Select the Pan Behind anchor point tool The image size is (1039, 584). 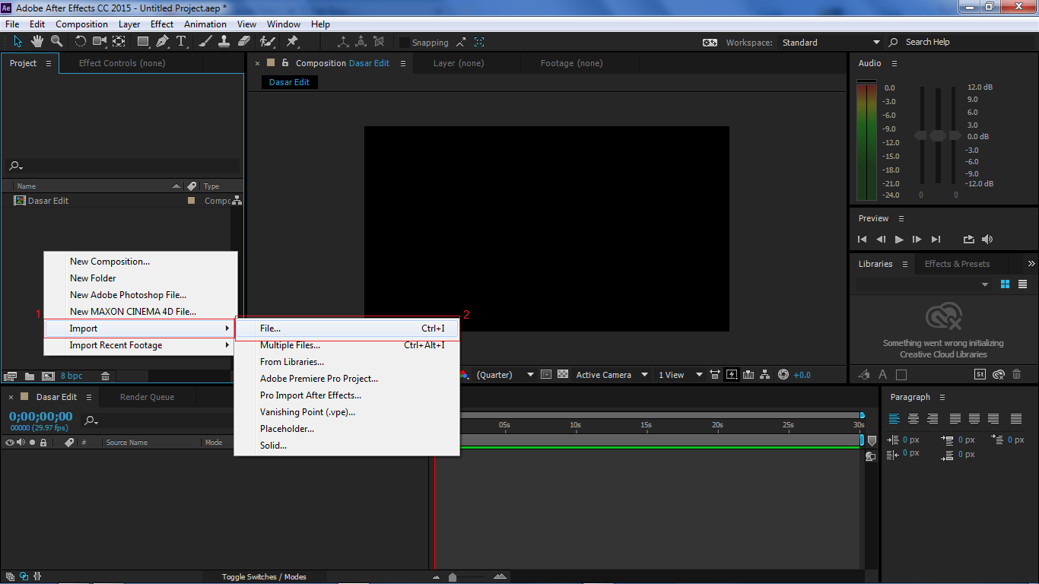(119, 41)
